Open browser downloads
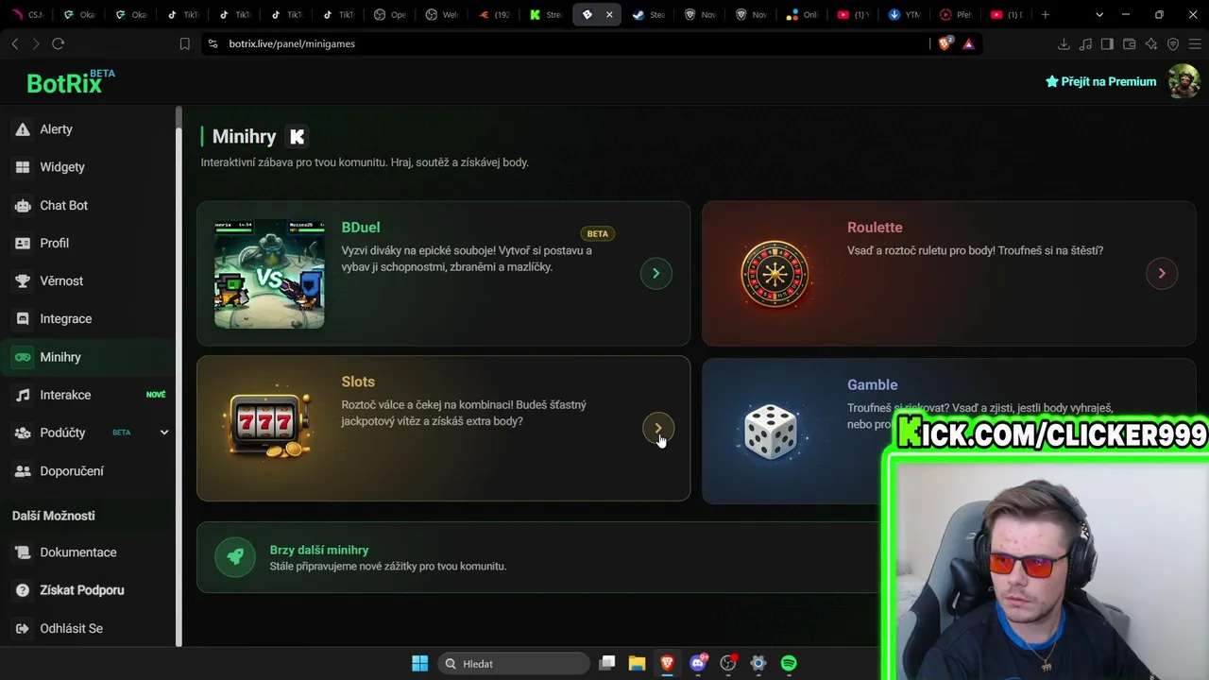 click(x=1064, y=43)
